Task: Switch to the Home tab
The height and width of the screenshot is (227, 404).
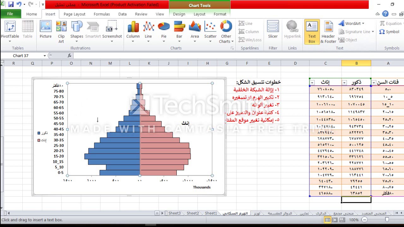Action: [32, 14]
